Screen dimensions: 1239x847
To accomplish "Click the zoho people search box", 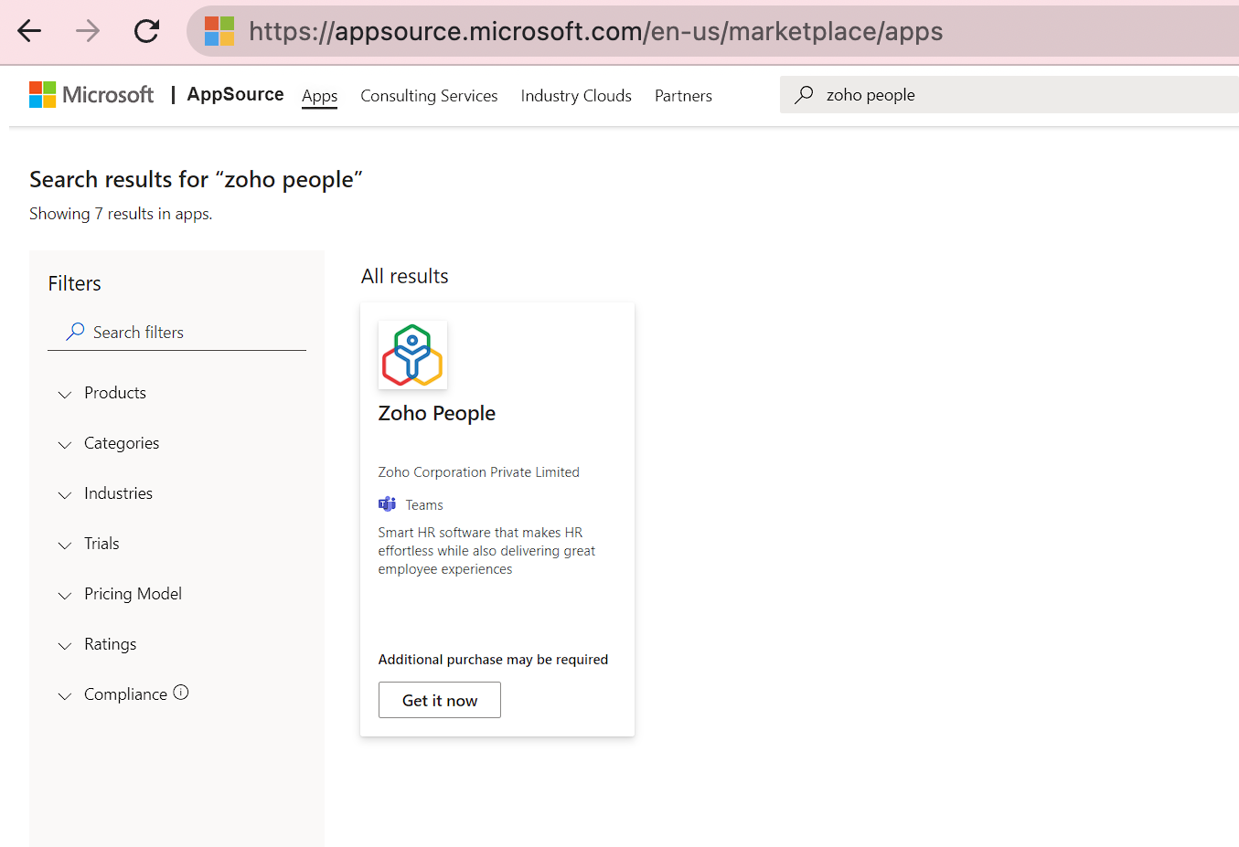I will coord(1009,95).
